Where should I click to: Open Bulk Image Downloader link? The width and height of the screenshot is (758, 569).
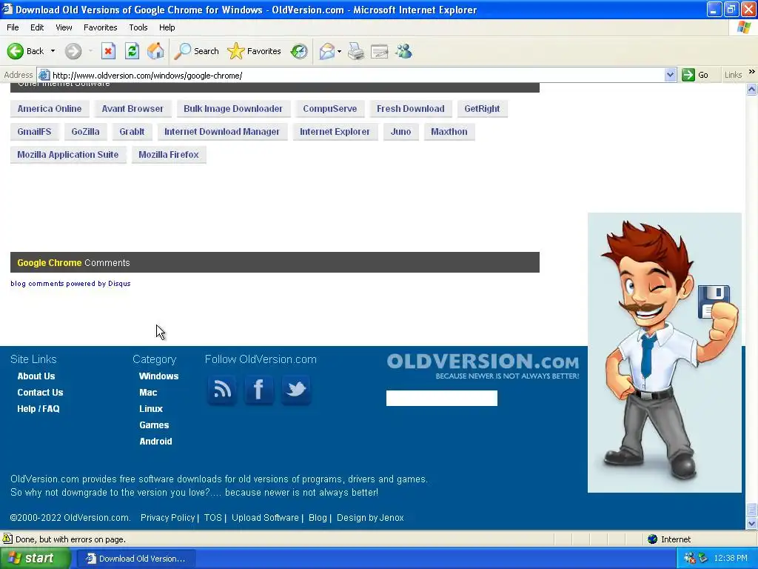233,108
